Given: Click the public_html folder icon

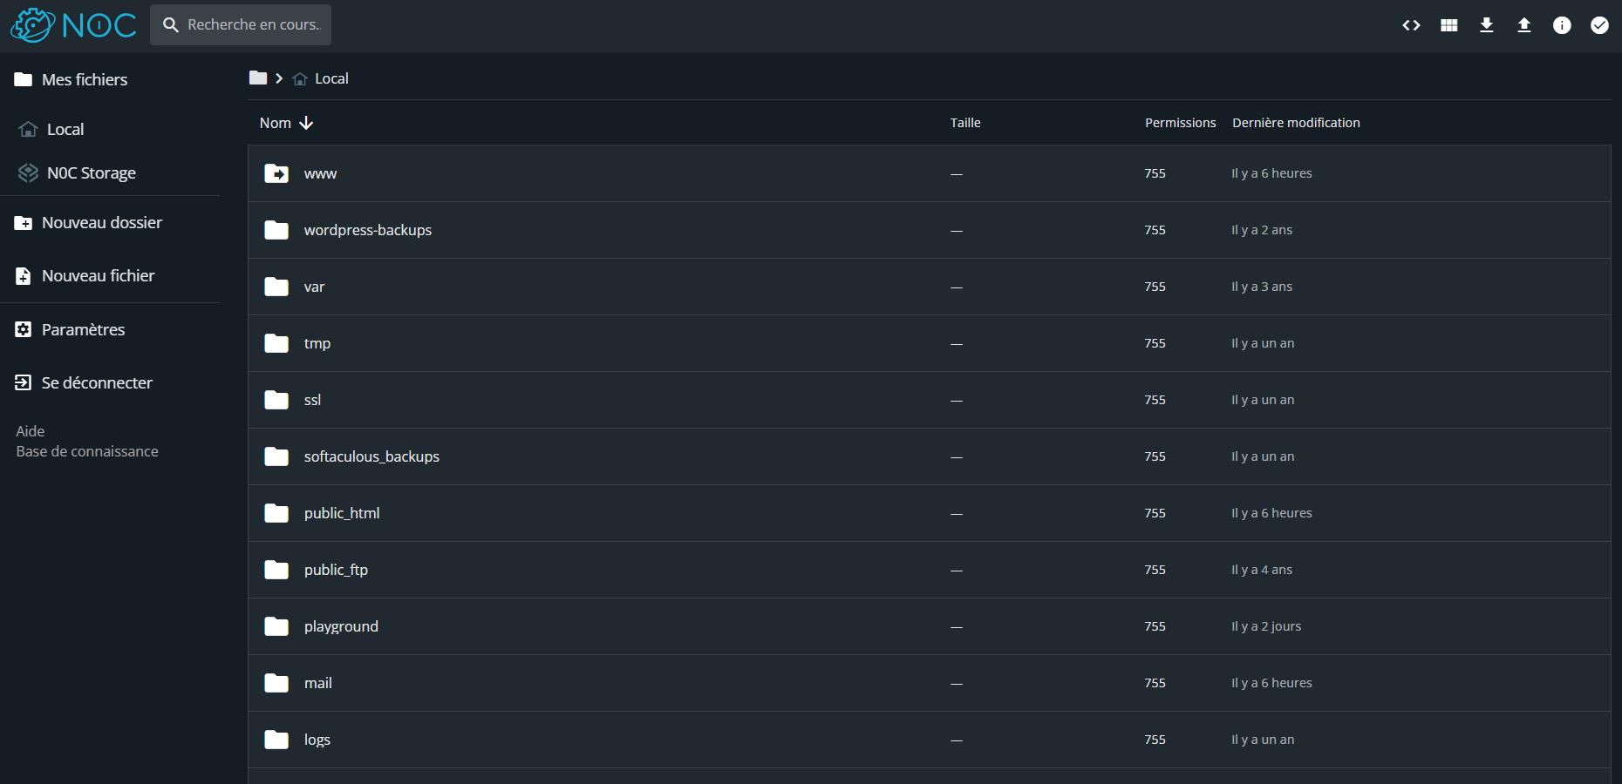Looking at the screenshot, I should [x=276, y=513].
